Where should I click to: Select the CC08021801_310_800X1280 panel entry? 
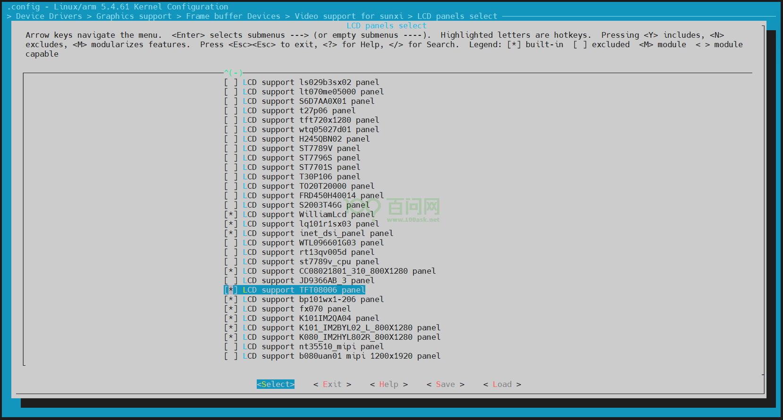point(339,271)
